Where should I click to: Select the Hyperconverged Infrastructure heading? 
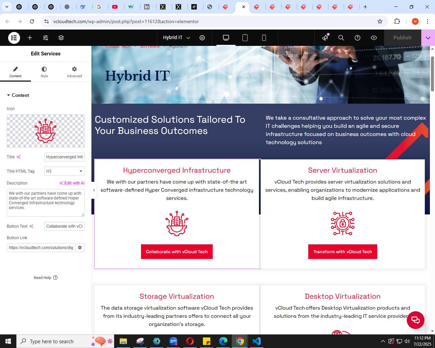click(x=177, y=170)
